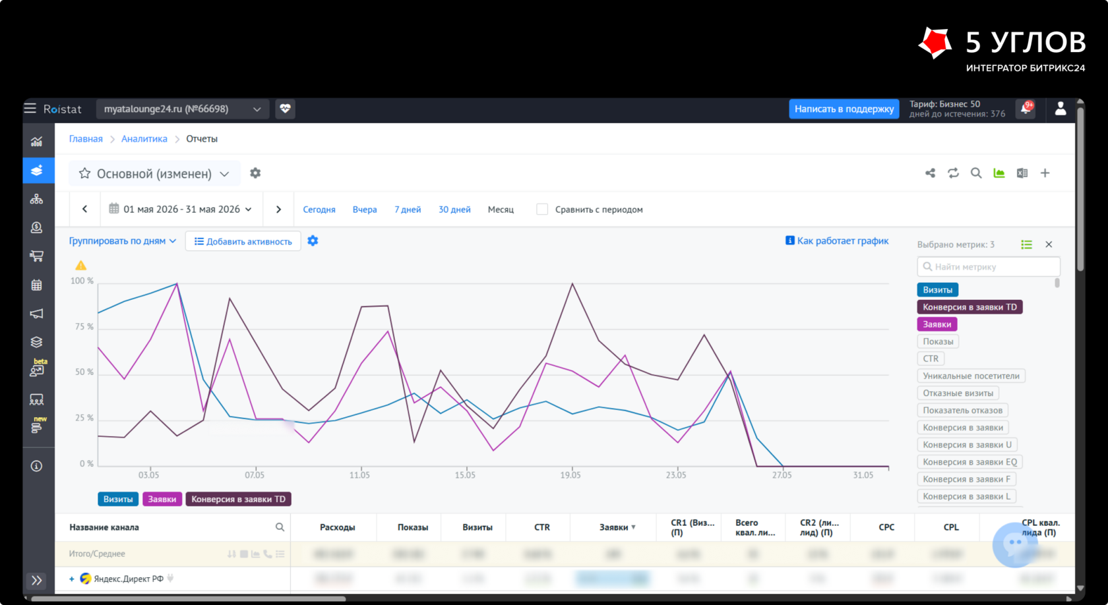Select Показатель отказов metric tag
The image size is (1108, 605).
click(x=962, y=410)
